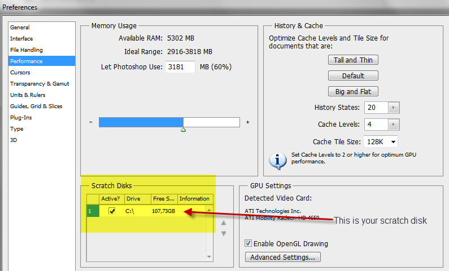Image resolution: width=449 pixels, height=271 pixels.
Task: Move scratch disk up with the up arrow
Action: (x=223, y=223)
